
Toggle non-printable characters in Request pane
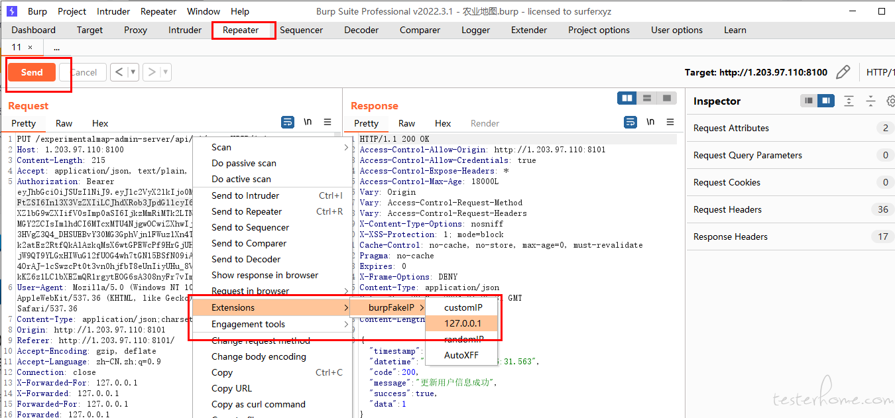pos(308,123)
